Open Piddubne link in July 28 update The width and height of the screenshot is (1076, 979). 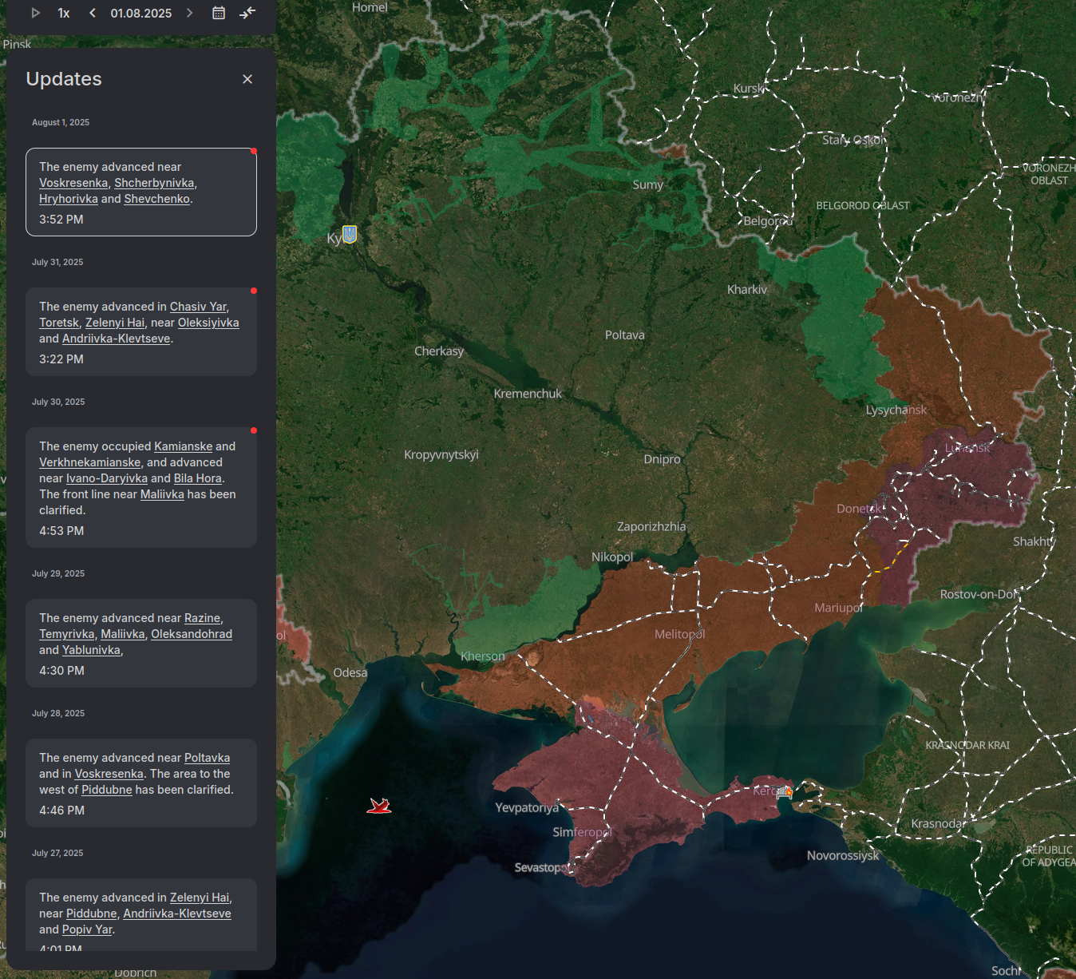click(107, 790)
